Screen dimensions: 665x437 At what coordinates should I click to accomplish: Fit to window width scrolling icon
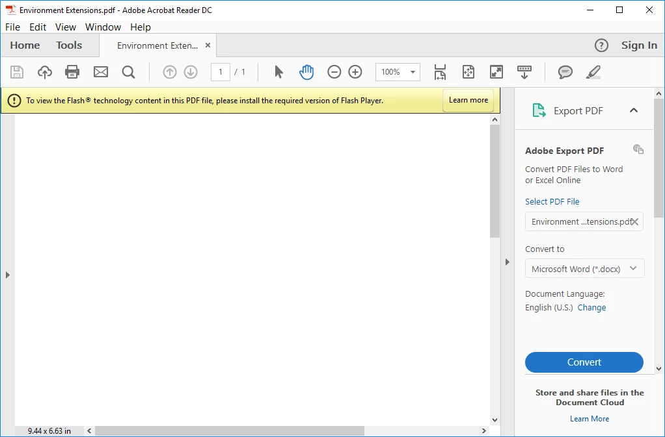tap(440, 72)
